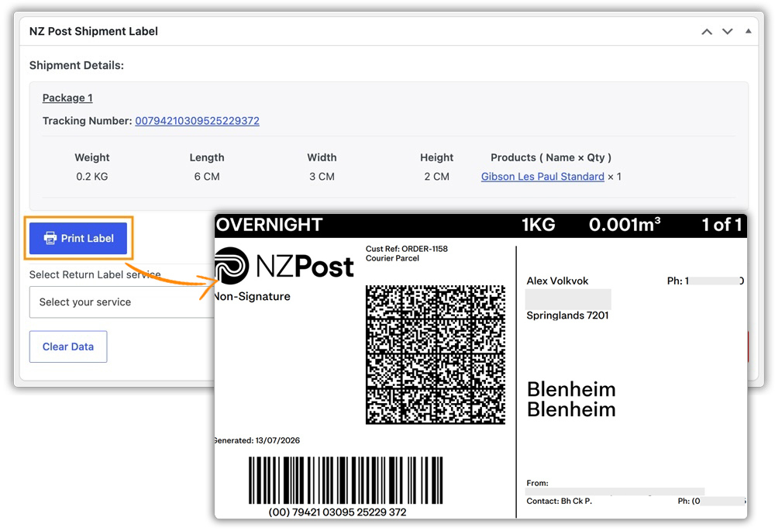Click the 1 of 1 package count on the label

(x=722, y=225)
